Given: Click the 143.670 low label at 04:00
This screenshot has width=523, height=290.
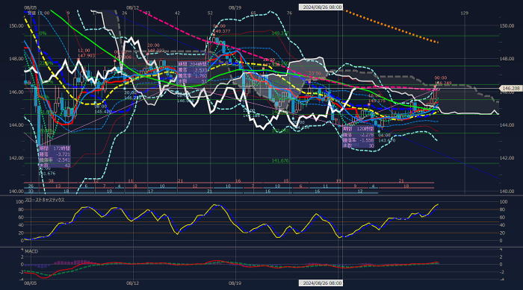Looking at the screenshot, I should (387, 140).
